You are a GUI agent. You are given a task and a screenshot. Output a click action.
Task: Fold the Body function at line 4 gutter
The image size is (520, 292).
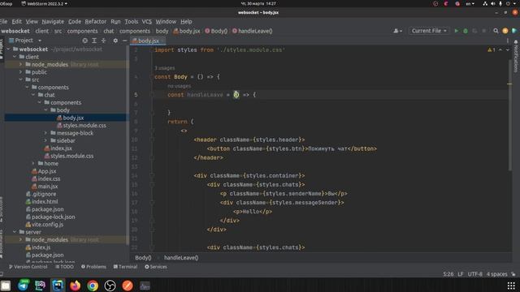[152, 77]
